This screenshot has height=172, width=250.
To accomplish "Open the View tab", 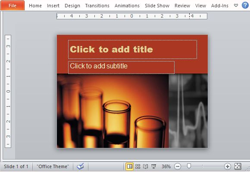I will pos(200,6).
